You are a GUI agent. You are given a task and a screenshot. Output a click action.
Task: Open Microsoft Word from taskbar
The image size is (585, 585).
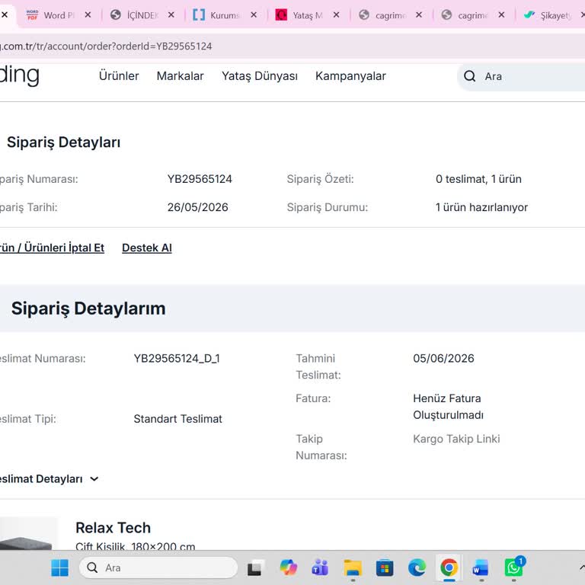(481, 568)
